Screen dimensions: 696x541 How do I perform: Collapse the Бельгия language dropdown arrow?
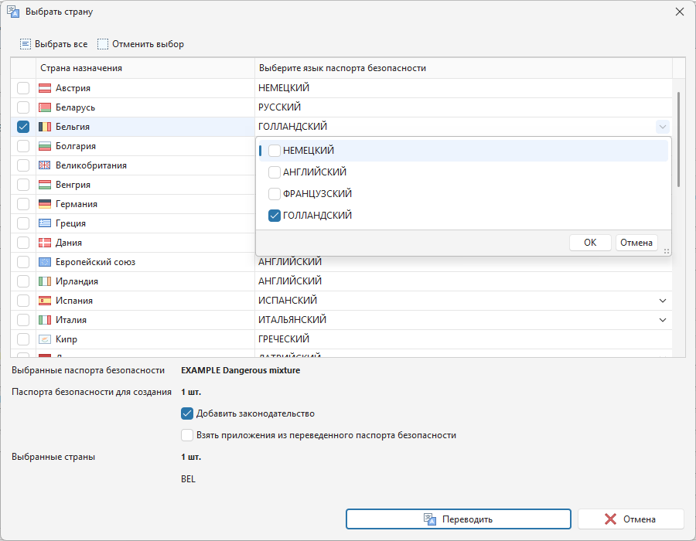(x=662, y=127)
